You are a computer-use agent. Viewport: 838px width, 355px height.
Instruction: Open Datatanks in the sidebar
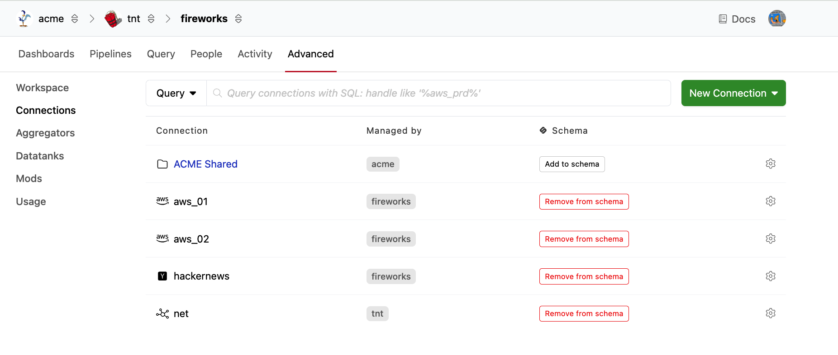click(x=40, y=156)
